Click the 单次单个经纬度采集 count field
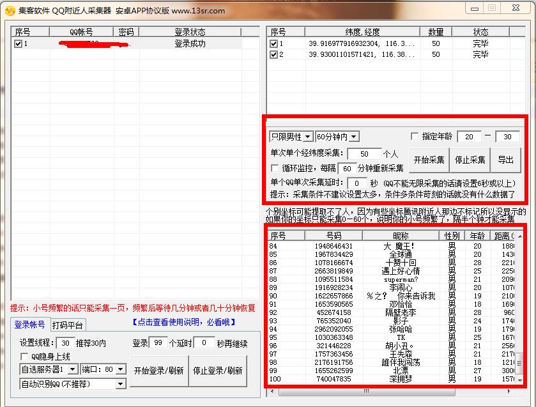536x407 pixels. [364, 154]
